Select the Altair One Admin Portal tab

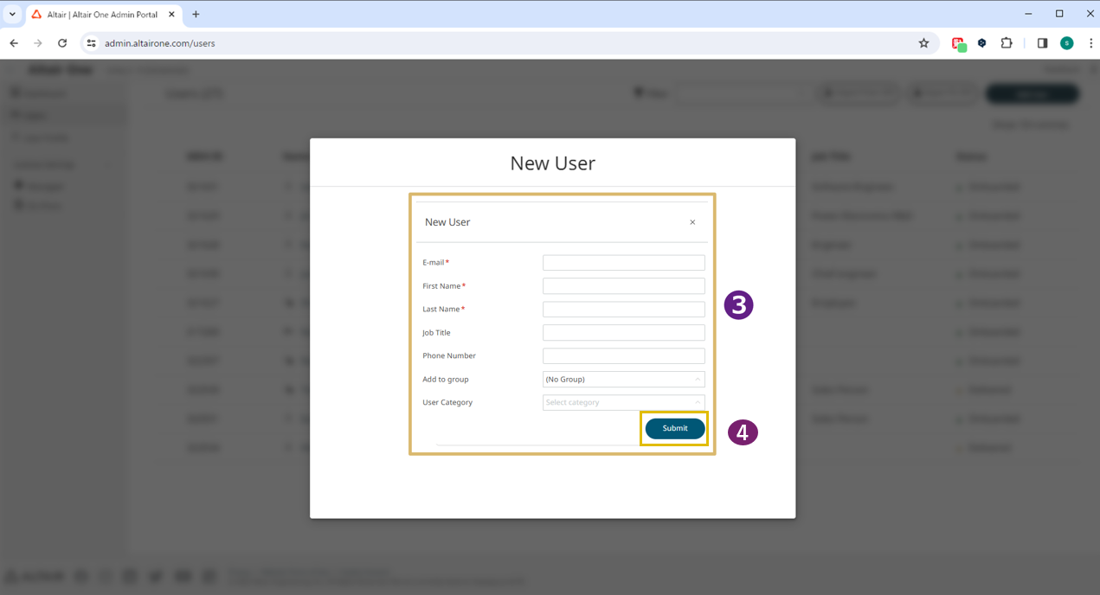coord(102,14)
